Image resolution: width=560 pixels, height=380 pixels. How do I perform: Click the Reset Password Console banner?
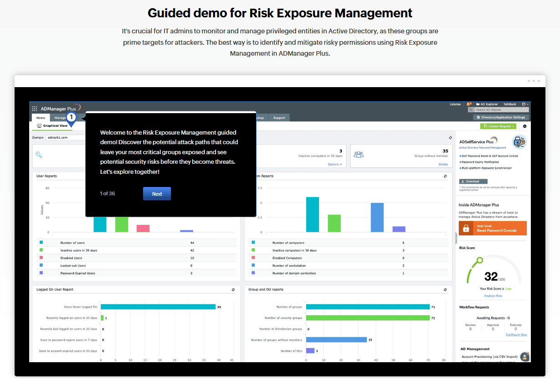tap(493, 228)
